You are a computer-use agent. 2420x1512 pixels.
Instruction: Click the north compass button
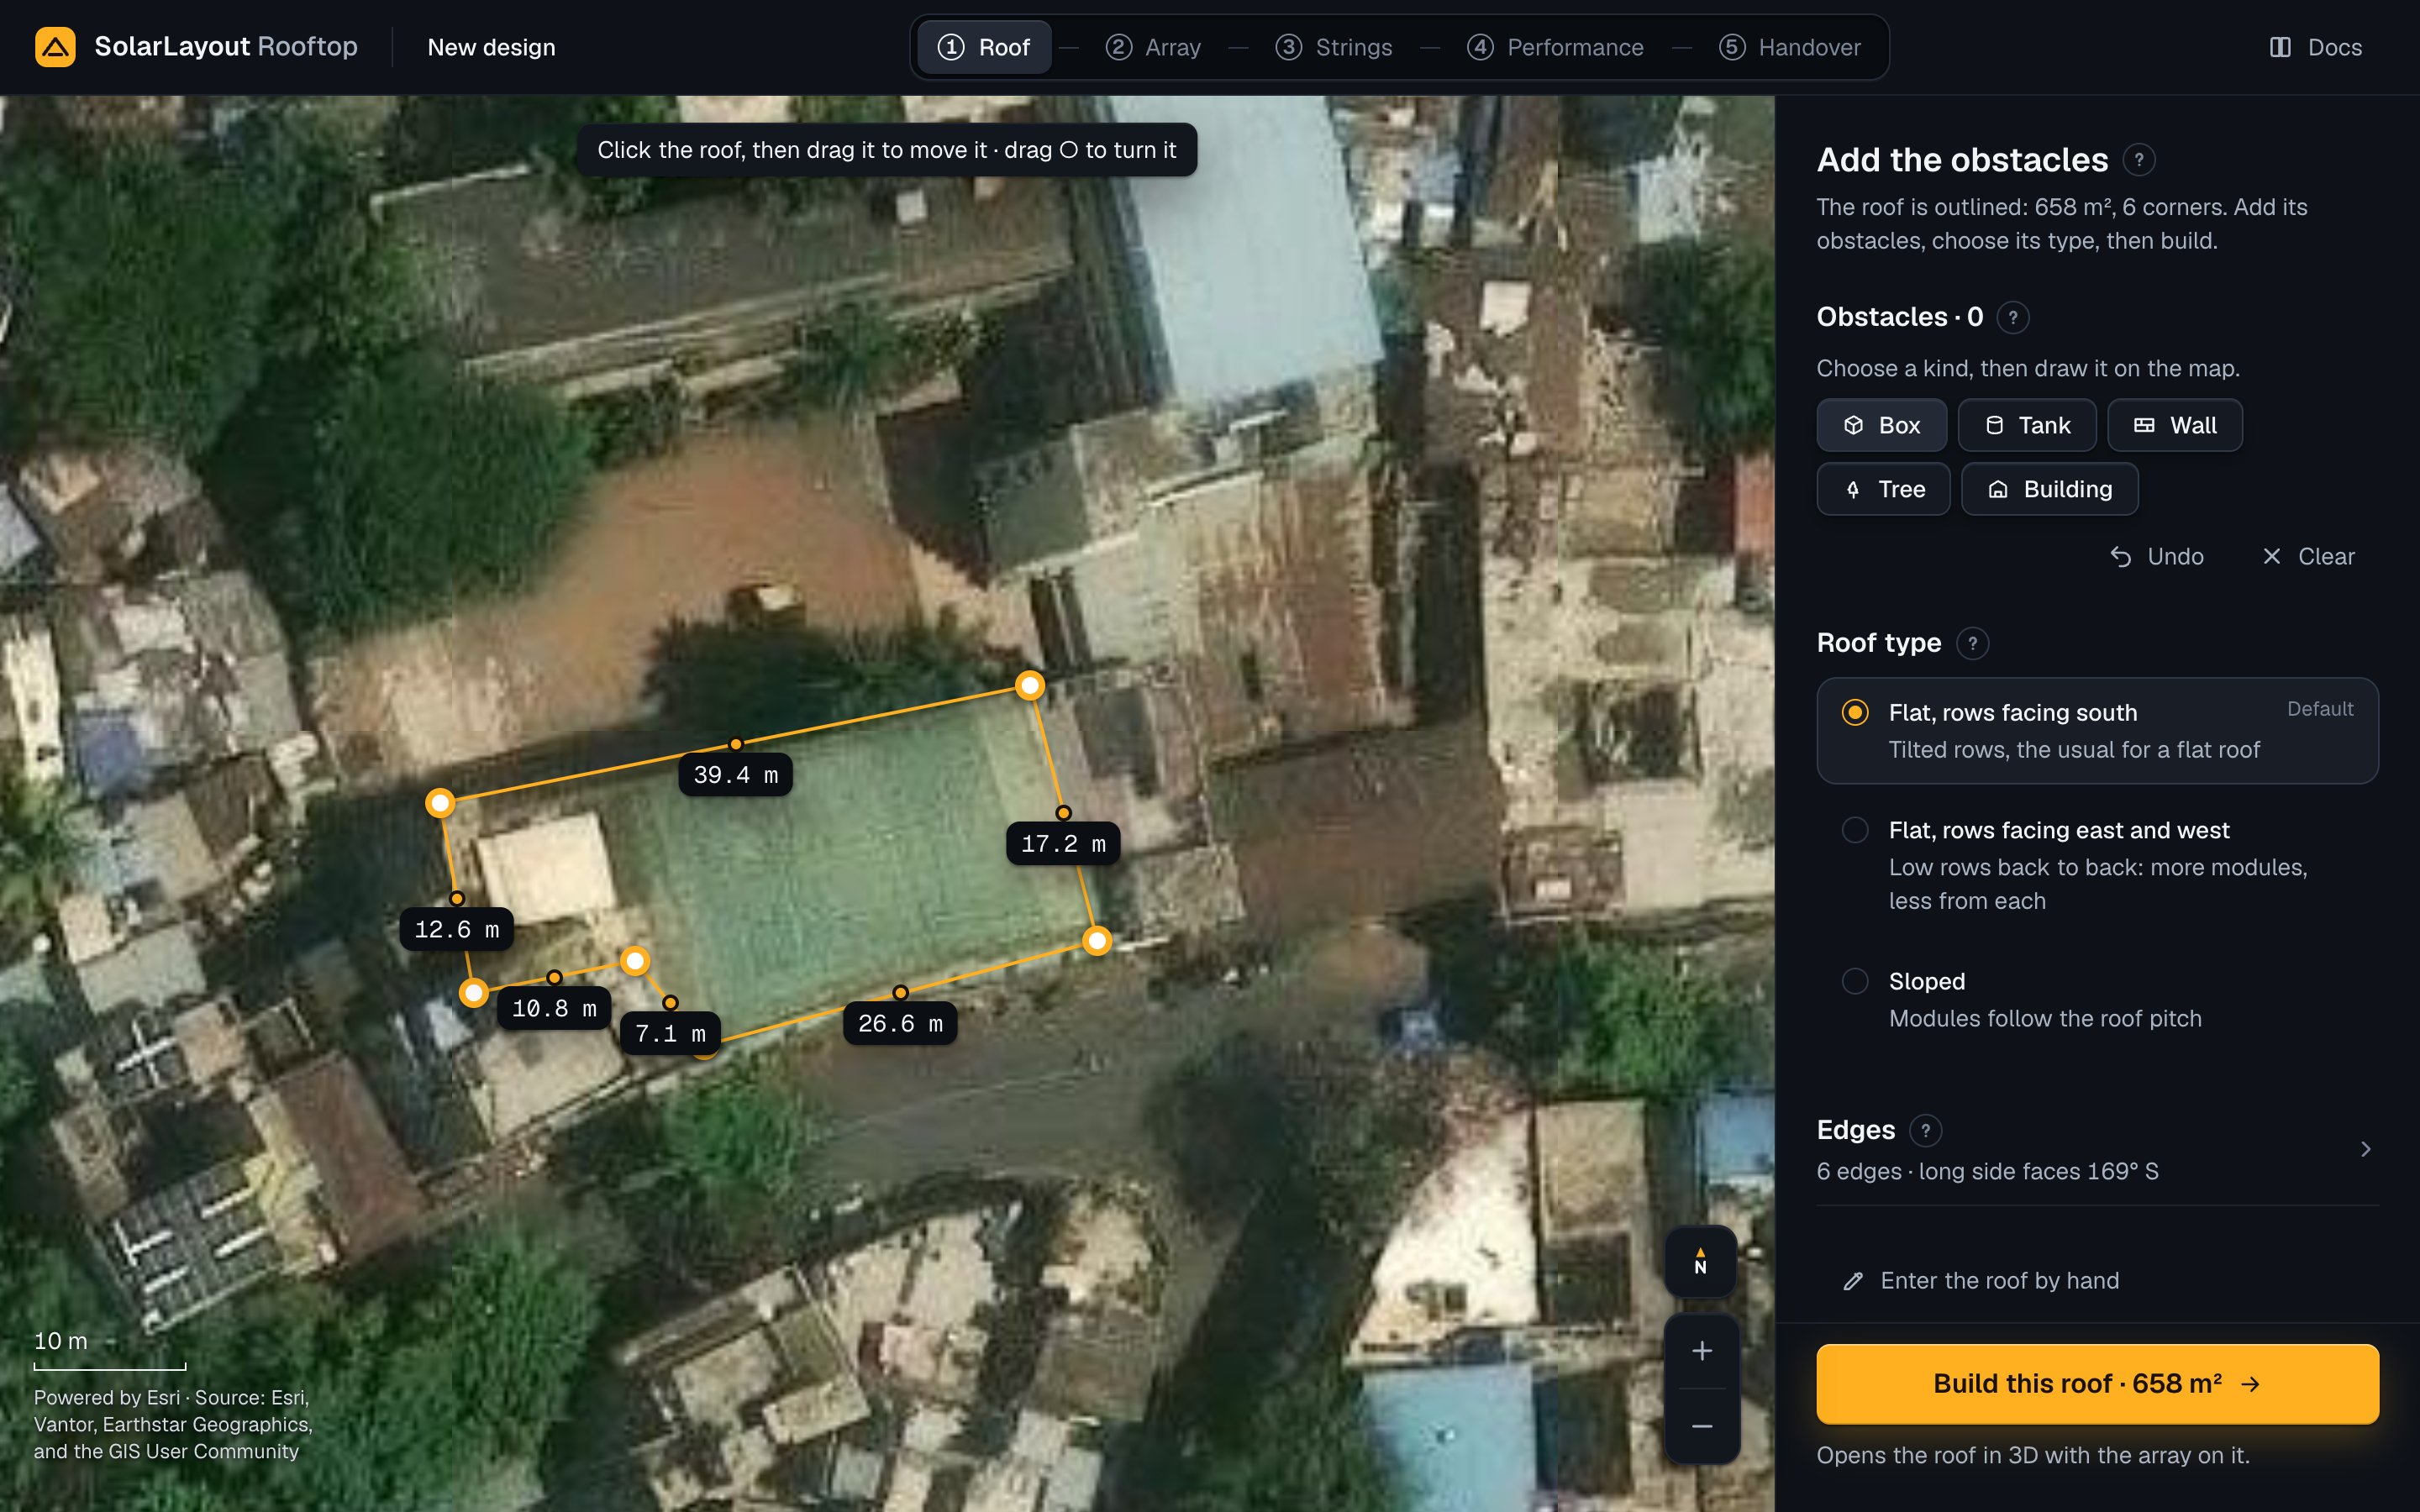tap(1700, 1261)
